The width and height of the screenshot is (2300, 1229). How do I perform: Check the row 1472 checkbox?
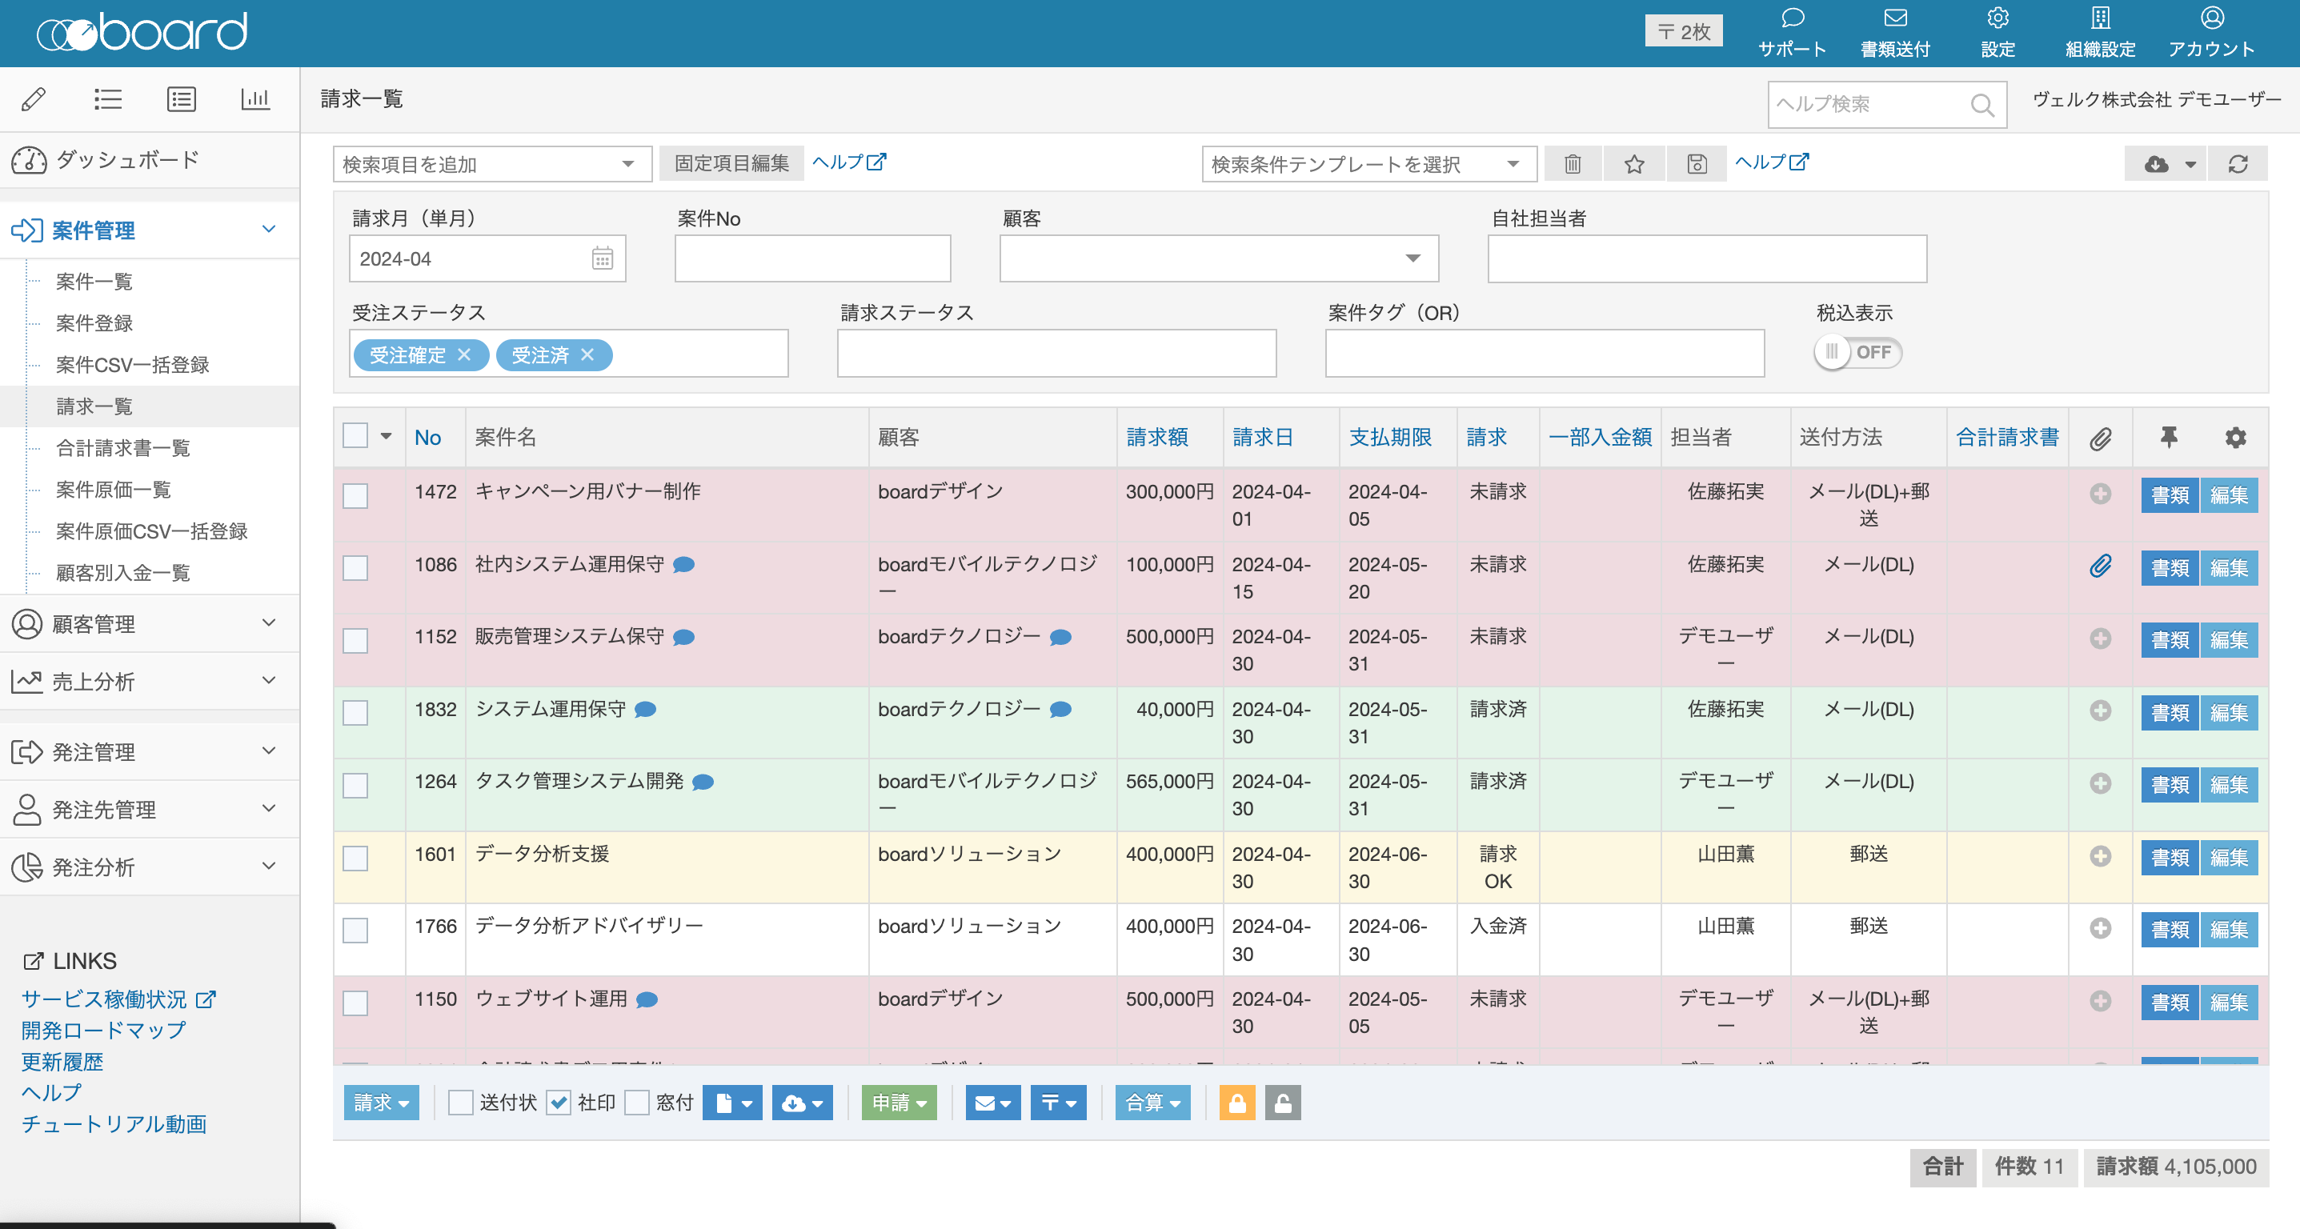[x=355, y=496]
